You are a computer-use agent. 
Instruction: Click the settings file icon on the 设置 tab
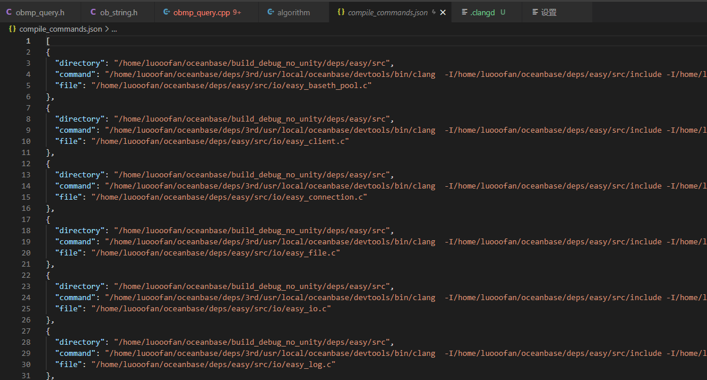coord(534,12)
